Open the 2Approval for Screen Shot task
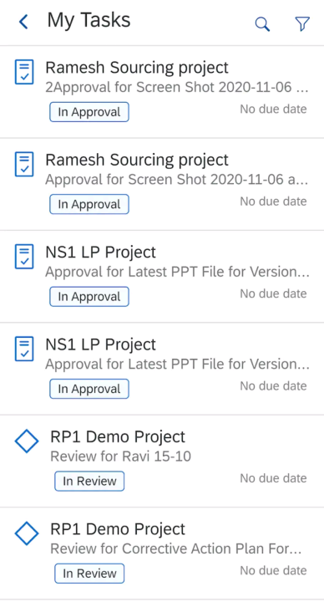The image size is (324, 602). (x=177, y=88)
